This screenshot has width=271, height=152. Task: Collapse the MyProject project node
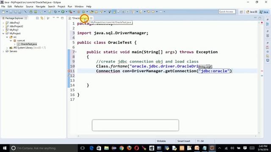[x=3, y=33]
